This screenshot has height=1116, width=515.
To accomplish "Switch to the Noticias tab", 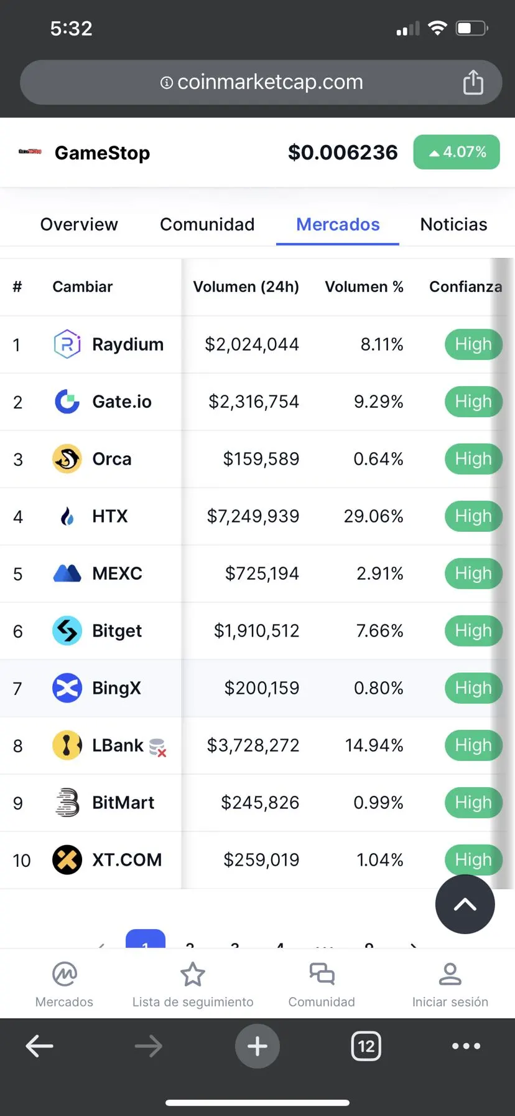I will coord(454,224).
